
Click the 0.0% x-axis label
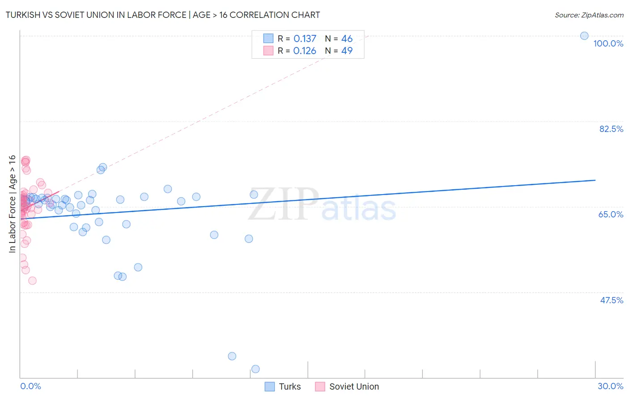(30, 386)
